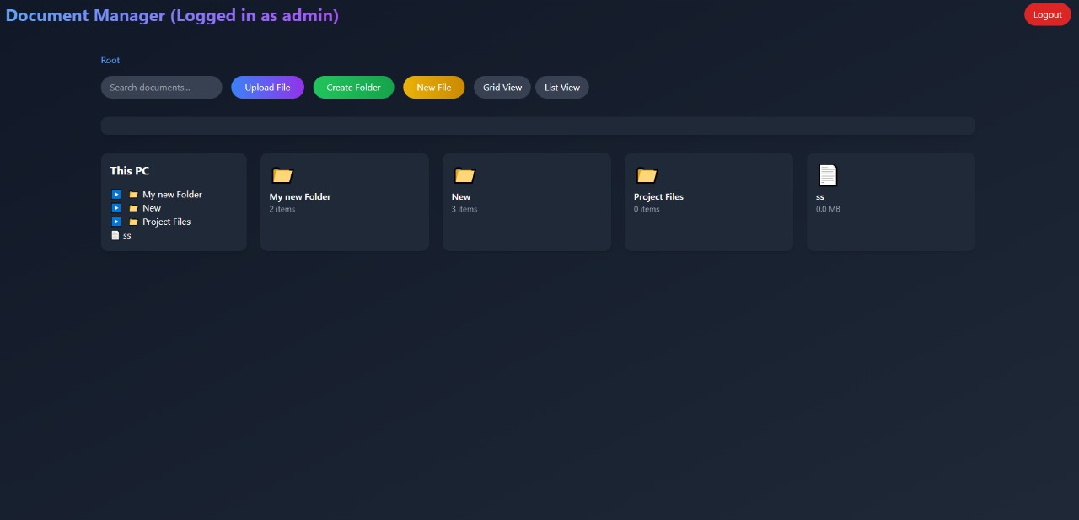Click the Root breadcrumb link
This screenshot has height=520, width=1079.
pyautogui.click(x=110, y=61)
